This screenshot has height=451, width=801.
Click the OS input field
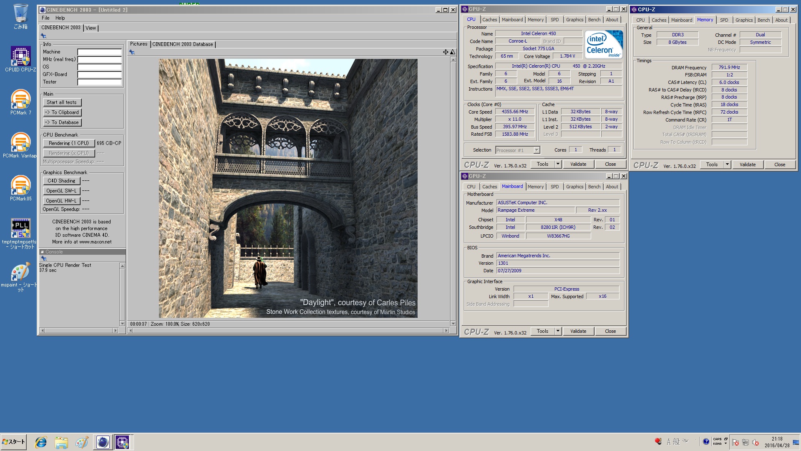[99, 67]
